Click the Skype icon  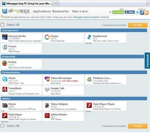coord(5,79)
